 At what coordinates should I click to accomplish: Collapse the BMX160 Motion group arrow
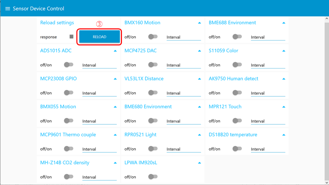click(199, 23)
